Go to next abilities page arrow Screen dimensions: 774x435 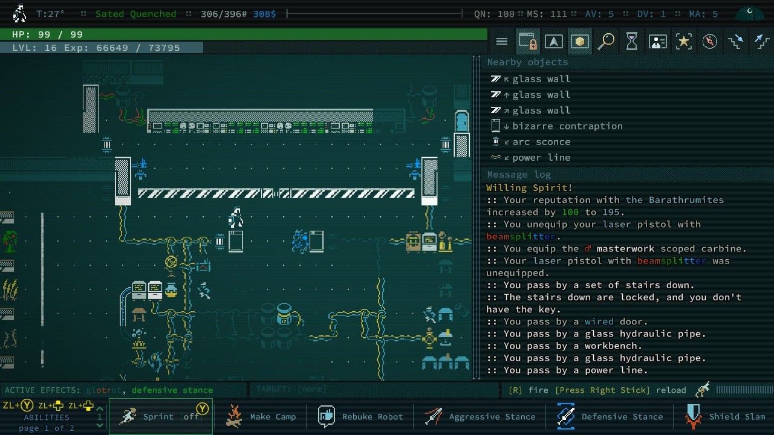(100, 425)
